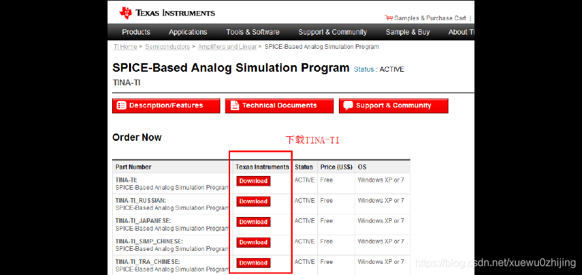Viewport: 582px width, 275px height.
Task: Download TINA-TI_SIMP_CHINESE version
Action: pyautogui.click(x=254, y=242)
